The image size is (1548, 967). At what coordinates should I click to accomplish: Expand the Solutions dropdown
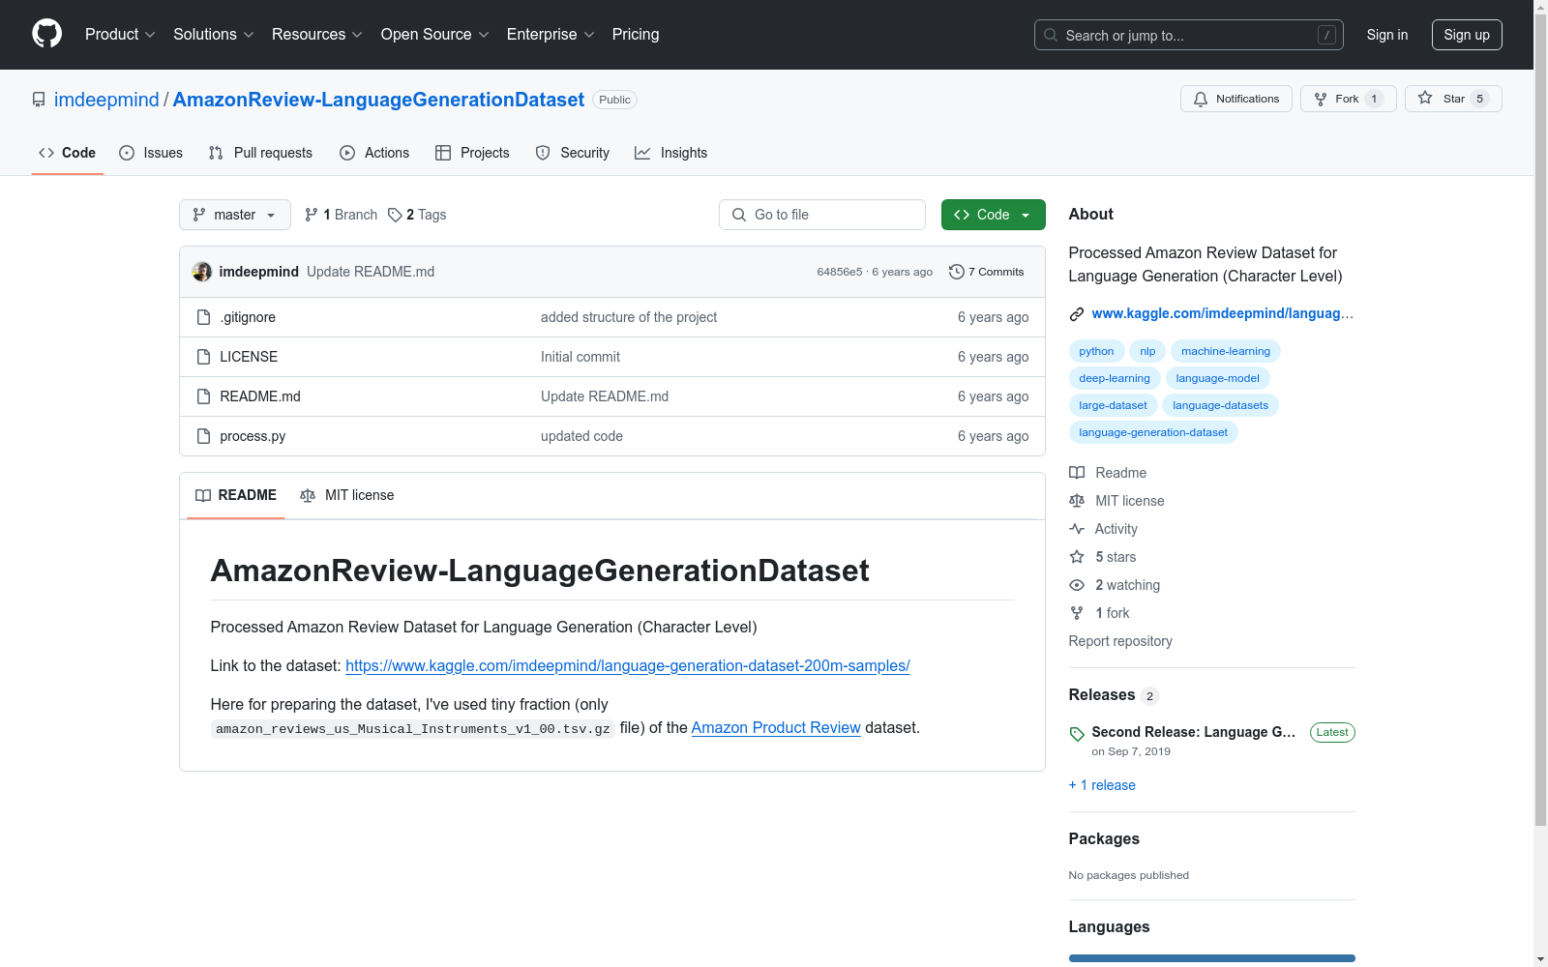[x=214, y=35]
